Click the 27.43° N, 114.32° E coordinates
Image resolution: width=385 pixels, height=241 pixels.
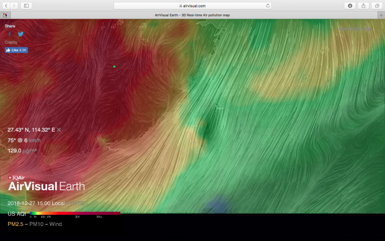pyautogui.click(x=31, y=130)
